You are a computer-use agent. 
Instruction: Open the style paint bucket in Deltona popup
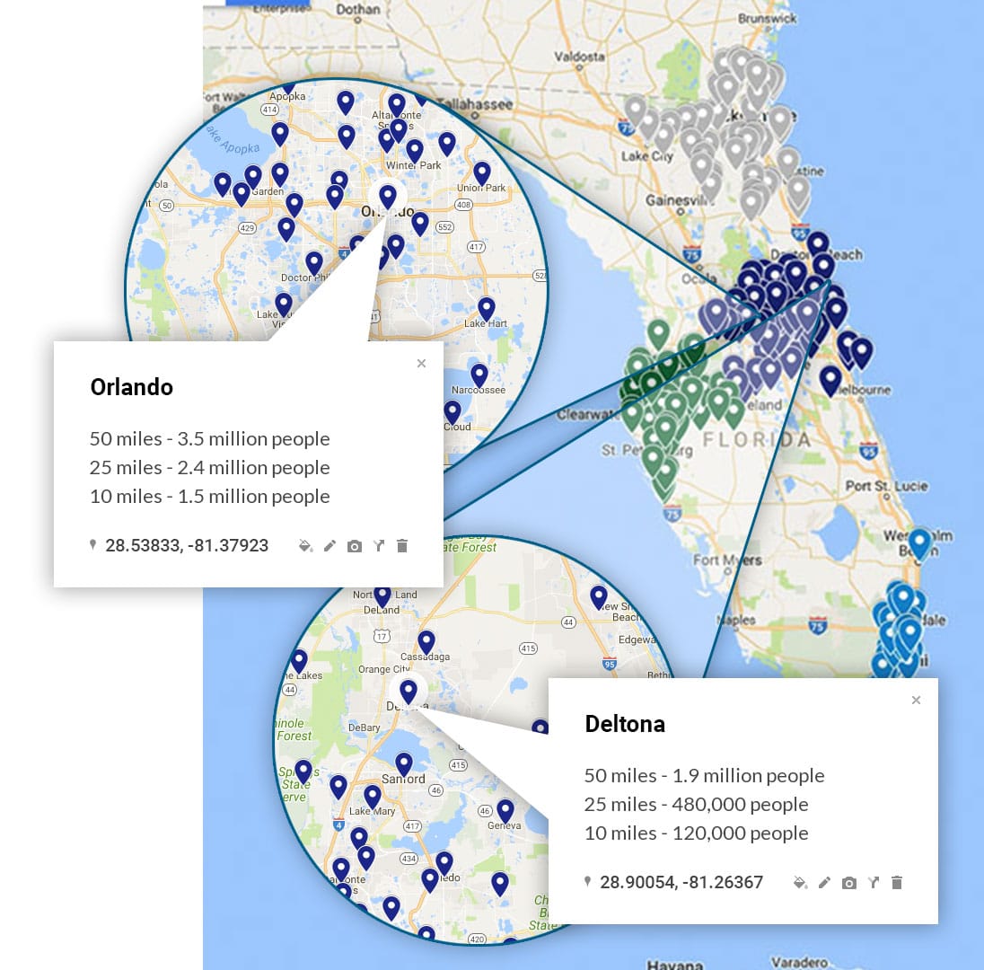point(800,883)
